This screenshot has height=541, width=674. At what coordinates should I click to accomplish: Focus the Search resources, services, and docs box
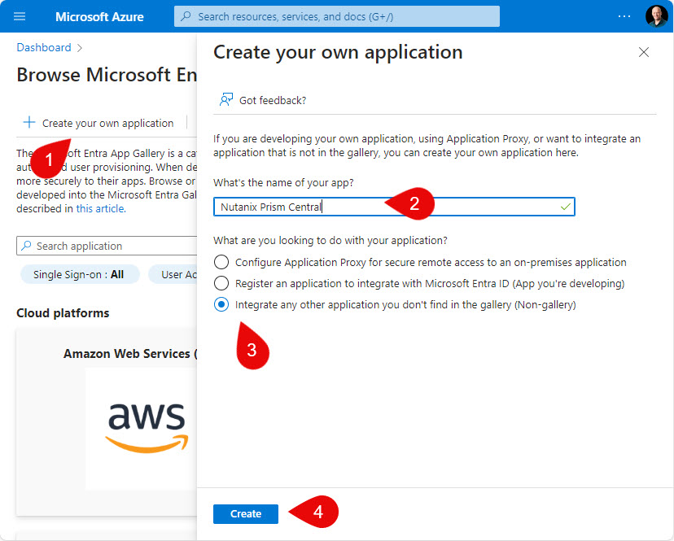tap(336, 16)
